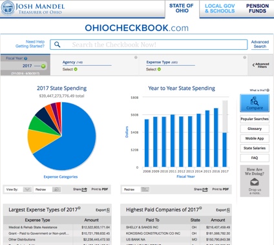Viewport: 274px width, 245px height.
Task: Click the Expense Type panel info icon
Action: coord(244,58)
